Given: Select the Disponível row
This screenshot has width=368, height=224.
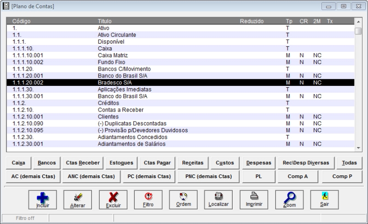Looking at the screenshot, I should pos(180,41).
